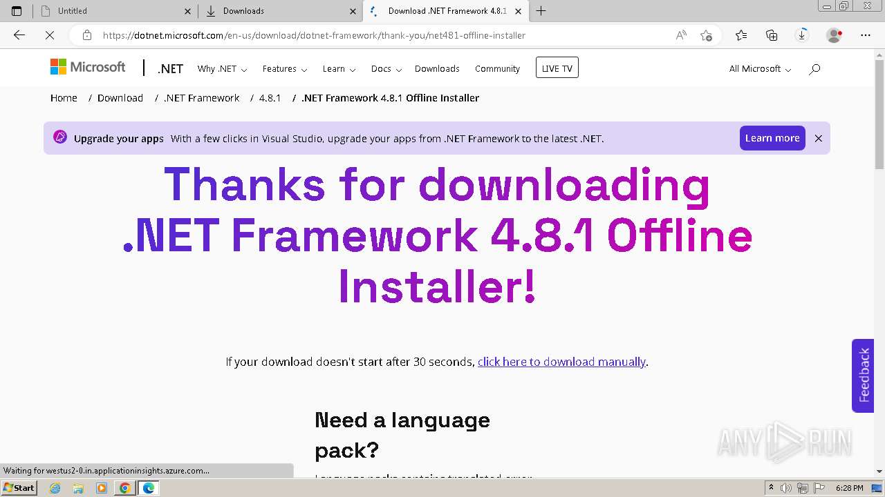Open Collections icon in the browser toolbar
The image size is (885, 497).
(772, 35)
